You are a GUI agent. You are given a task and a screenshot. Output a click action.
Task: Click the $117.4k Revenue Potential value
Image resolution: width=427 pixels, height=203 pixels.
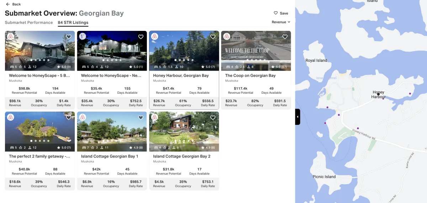tap(241, 88)
